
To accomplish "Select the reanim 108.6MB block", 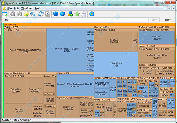I will click(100, 106).
